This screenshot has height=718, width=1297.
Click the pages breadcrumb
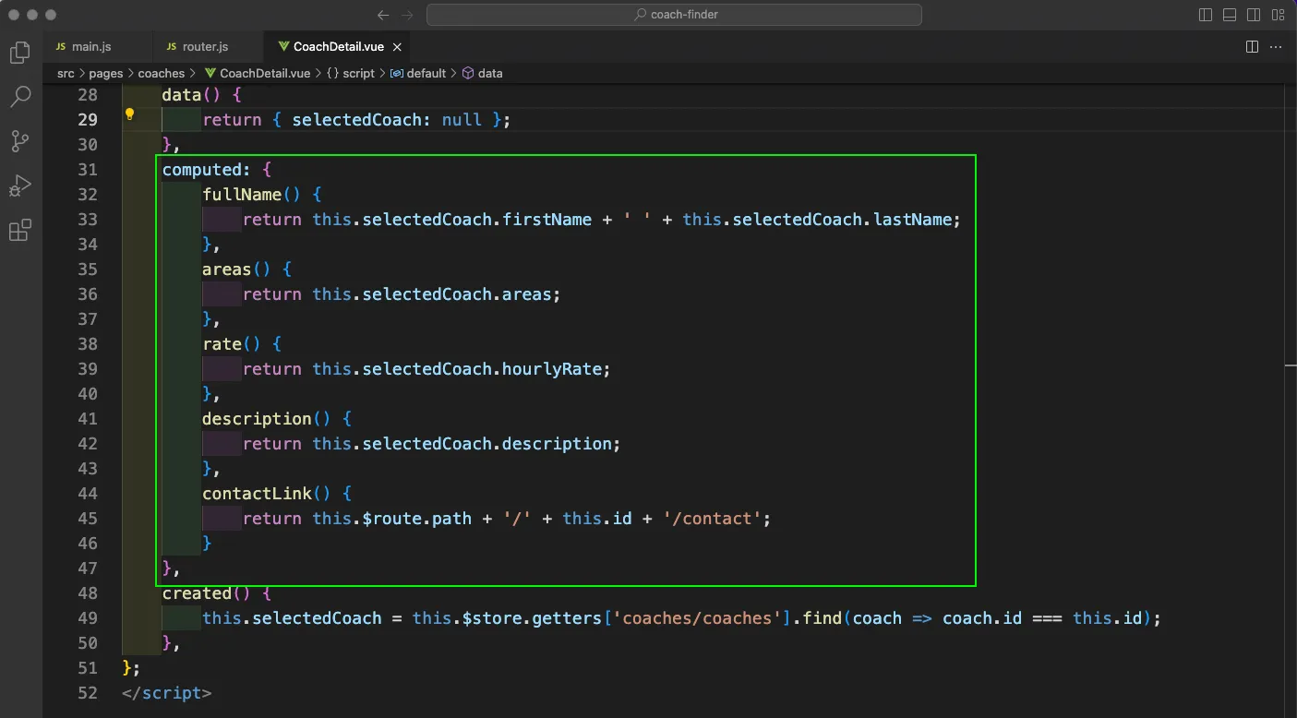(106, 73)
